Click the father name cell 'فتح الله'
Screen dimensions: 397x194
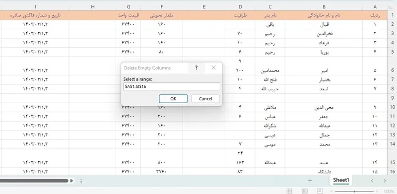point(270,80)
